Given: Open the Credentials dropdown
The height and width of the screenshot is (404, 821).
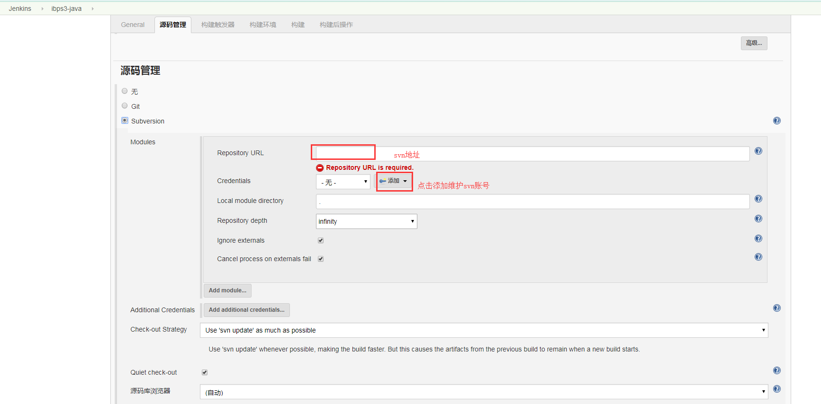Looking at the screenshot, I should click(343, 182).
